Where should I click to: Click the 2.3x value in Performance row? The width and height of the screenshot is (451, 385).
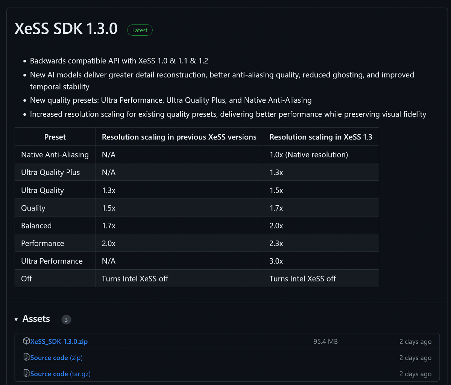click(276, 244)
